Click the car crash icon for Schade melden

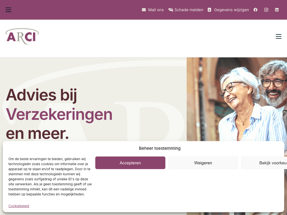point(171,10)
